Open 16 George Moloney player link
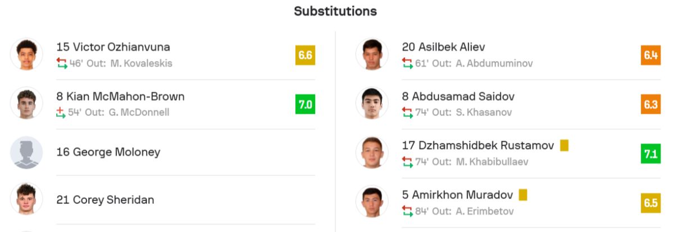This screenshot has width=674, height=232. [x=108, y=152]
